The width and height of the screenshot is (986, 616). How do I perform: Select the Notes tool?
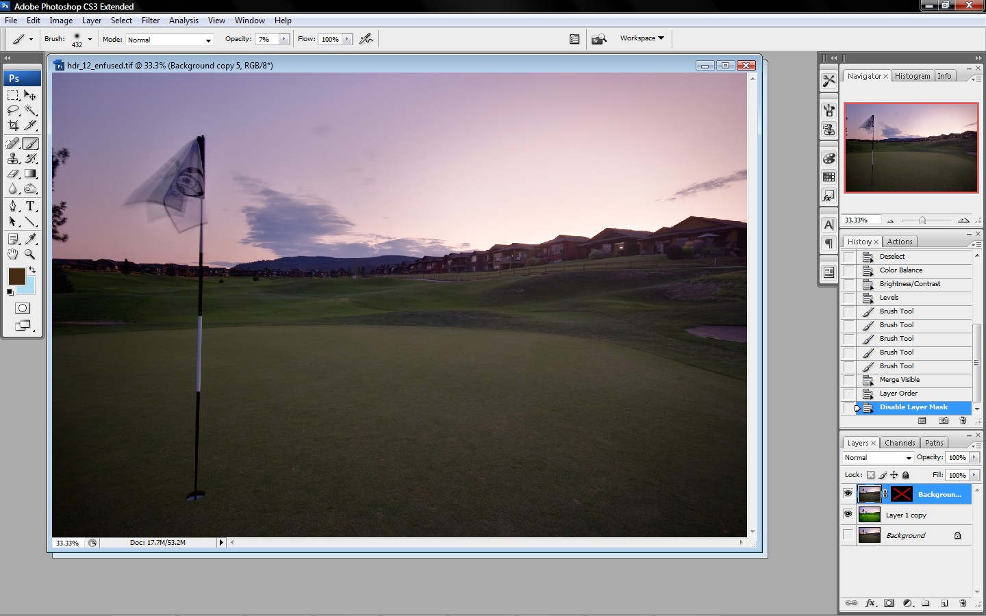click(13, 239)
